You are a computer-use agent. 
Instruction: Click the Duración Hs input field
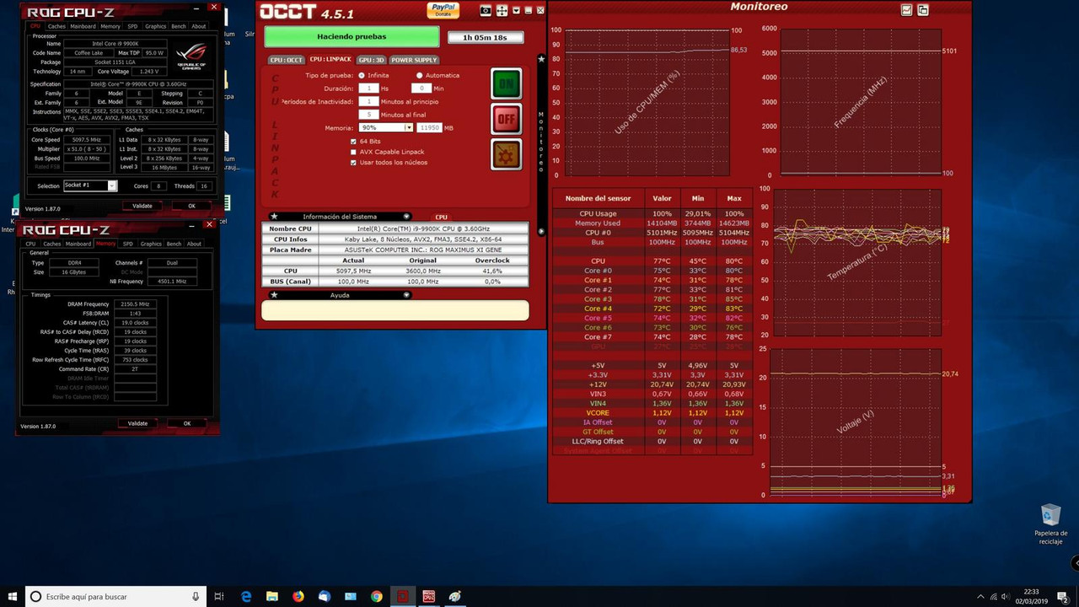368,88
